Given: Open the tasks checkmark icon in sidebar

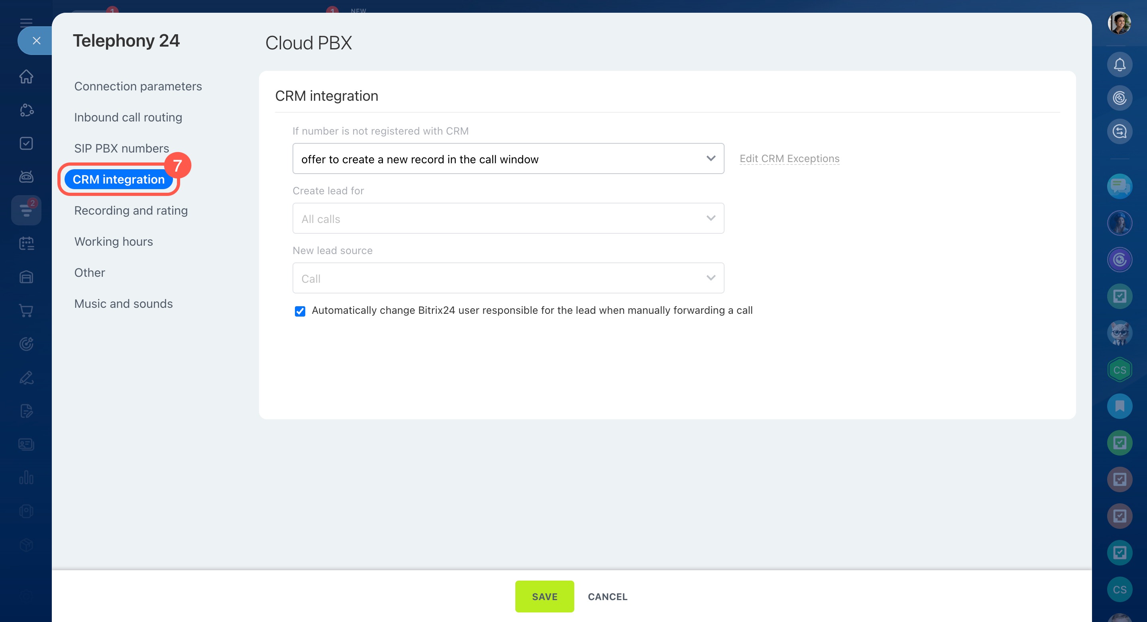Looking at the screenshot, I should point(26,143).
